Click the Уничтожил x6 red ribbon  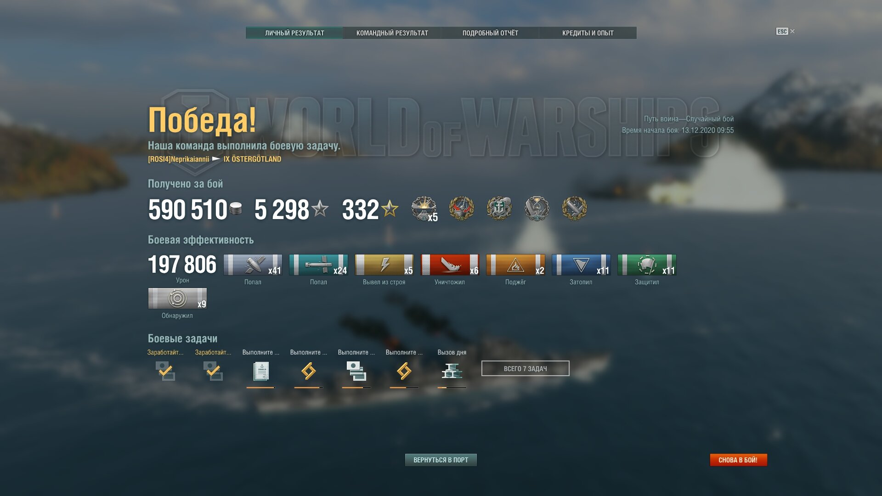[450, 265]
